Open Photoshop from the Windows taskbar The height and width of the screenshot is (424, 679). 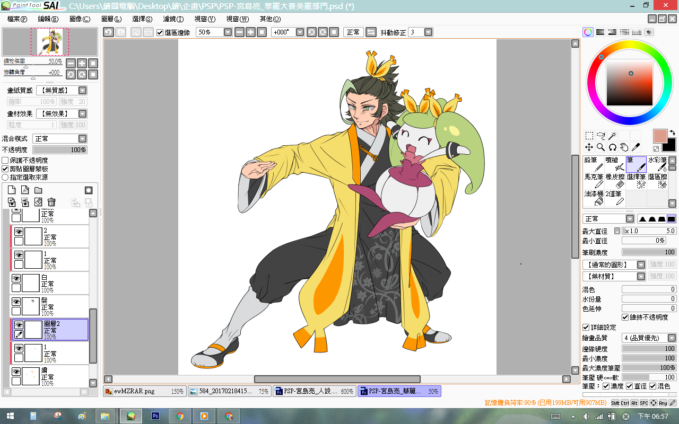[155, 416]
